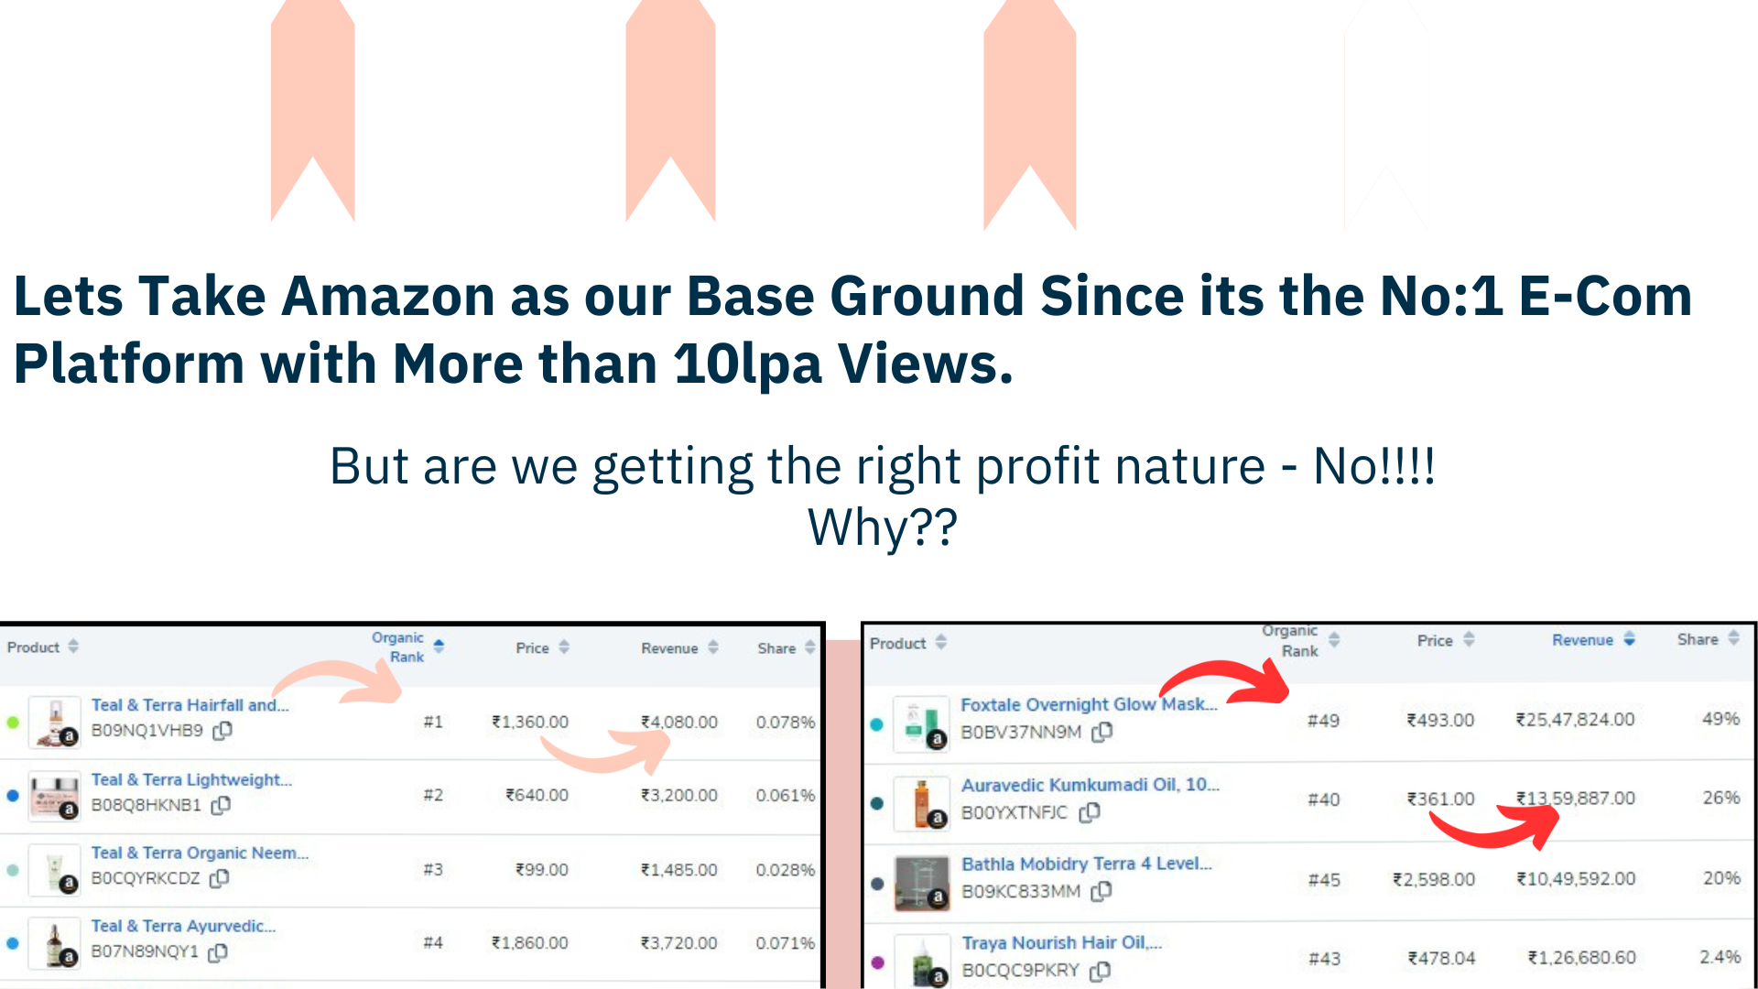The image size is (1758, 989).
Task: Open Teal & Terra Hairfall product link
Action: point(190,705)
